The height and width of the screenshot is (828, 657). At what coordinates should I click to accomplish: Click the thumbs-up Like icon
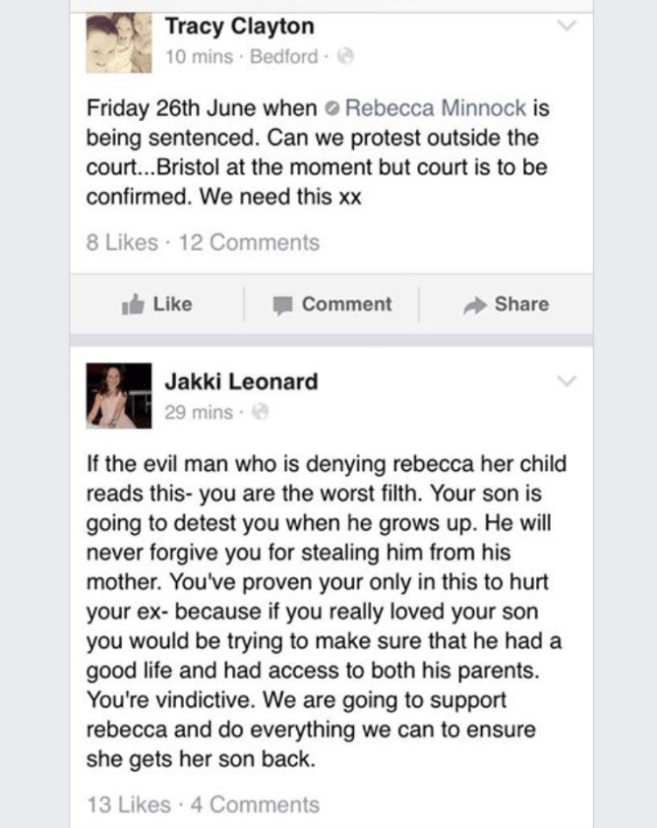tap(134, 304)
